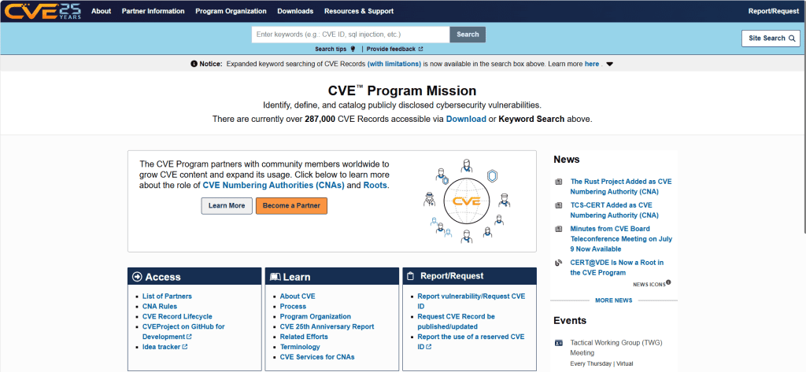Open the About menu item

[x=102, y=11]
